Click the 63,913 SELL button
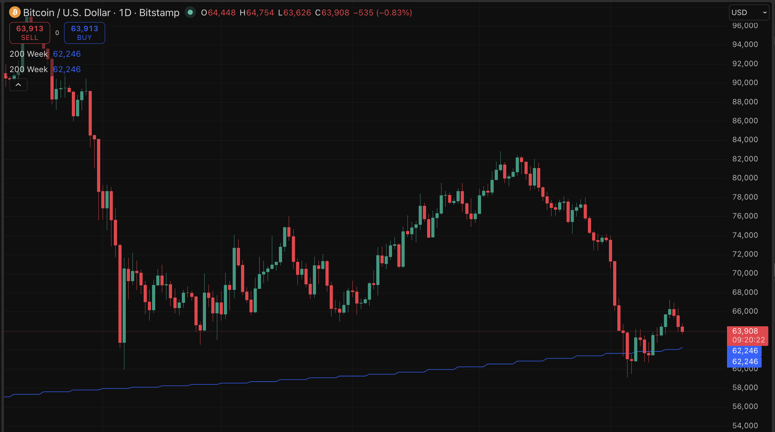The width and height of the screenshot is (775, 432). (x=30, y=33)
